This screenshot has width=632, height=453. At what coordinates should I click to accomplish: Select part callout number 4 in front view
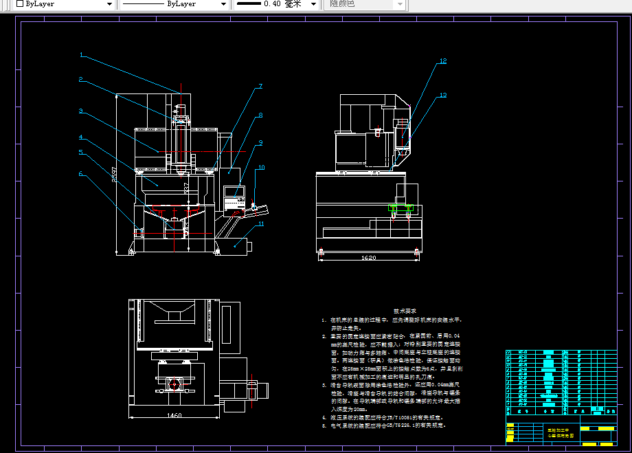tap(81, 137)
